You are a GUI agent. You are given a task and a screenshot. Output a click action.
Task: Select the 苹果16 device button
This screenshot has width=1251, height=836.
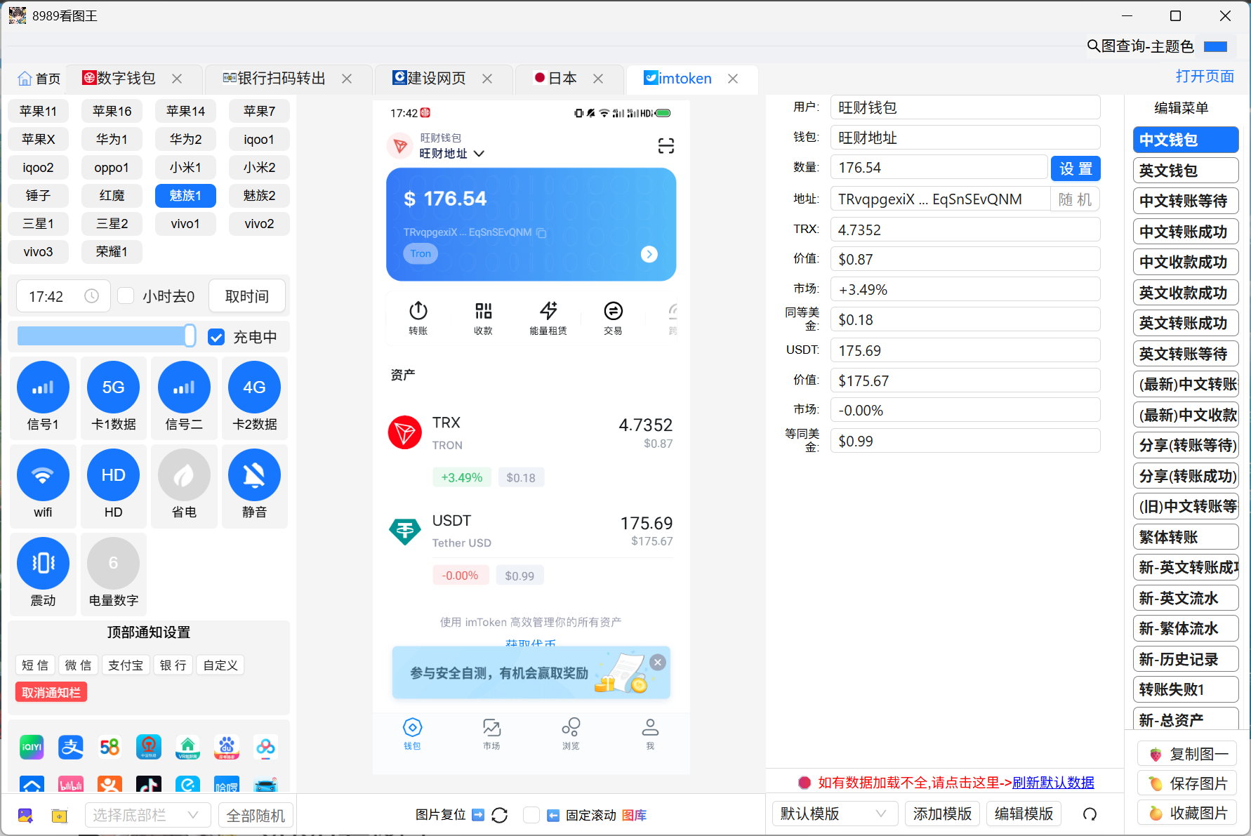coord(112,111)
